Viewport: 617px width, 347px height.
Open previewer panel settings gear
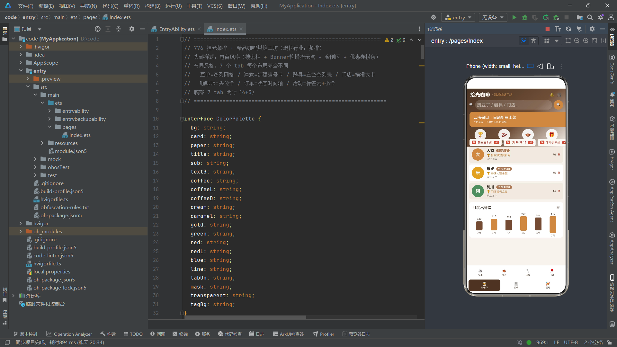[x=592, y=29]
